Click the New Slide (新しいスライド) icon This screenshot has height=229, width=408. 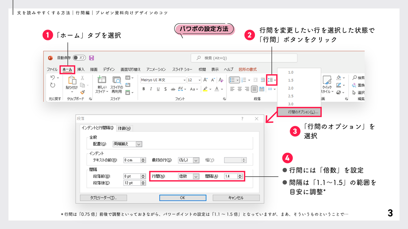tap(102, 80)
